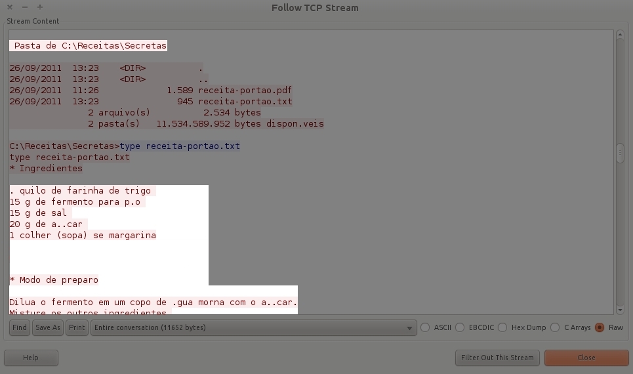Select the ASCII radio button
Screen dimensions: 633x374
pyautogui.click(x=425, y=327)
